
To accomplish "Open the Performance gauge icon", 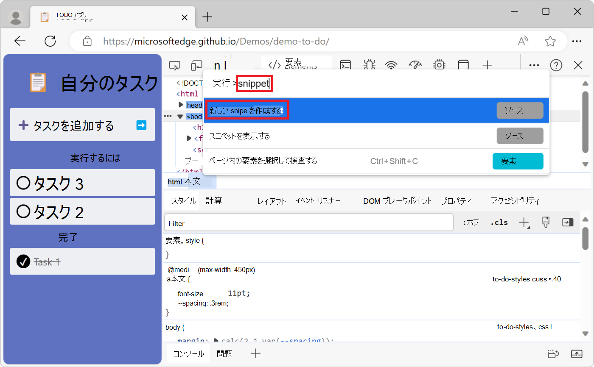I will tap(415, 65).
